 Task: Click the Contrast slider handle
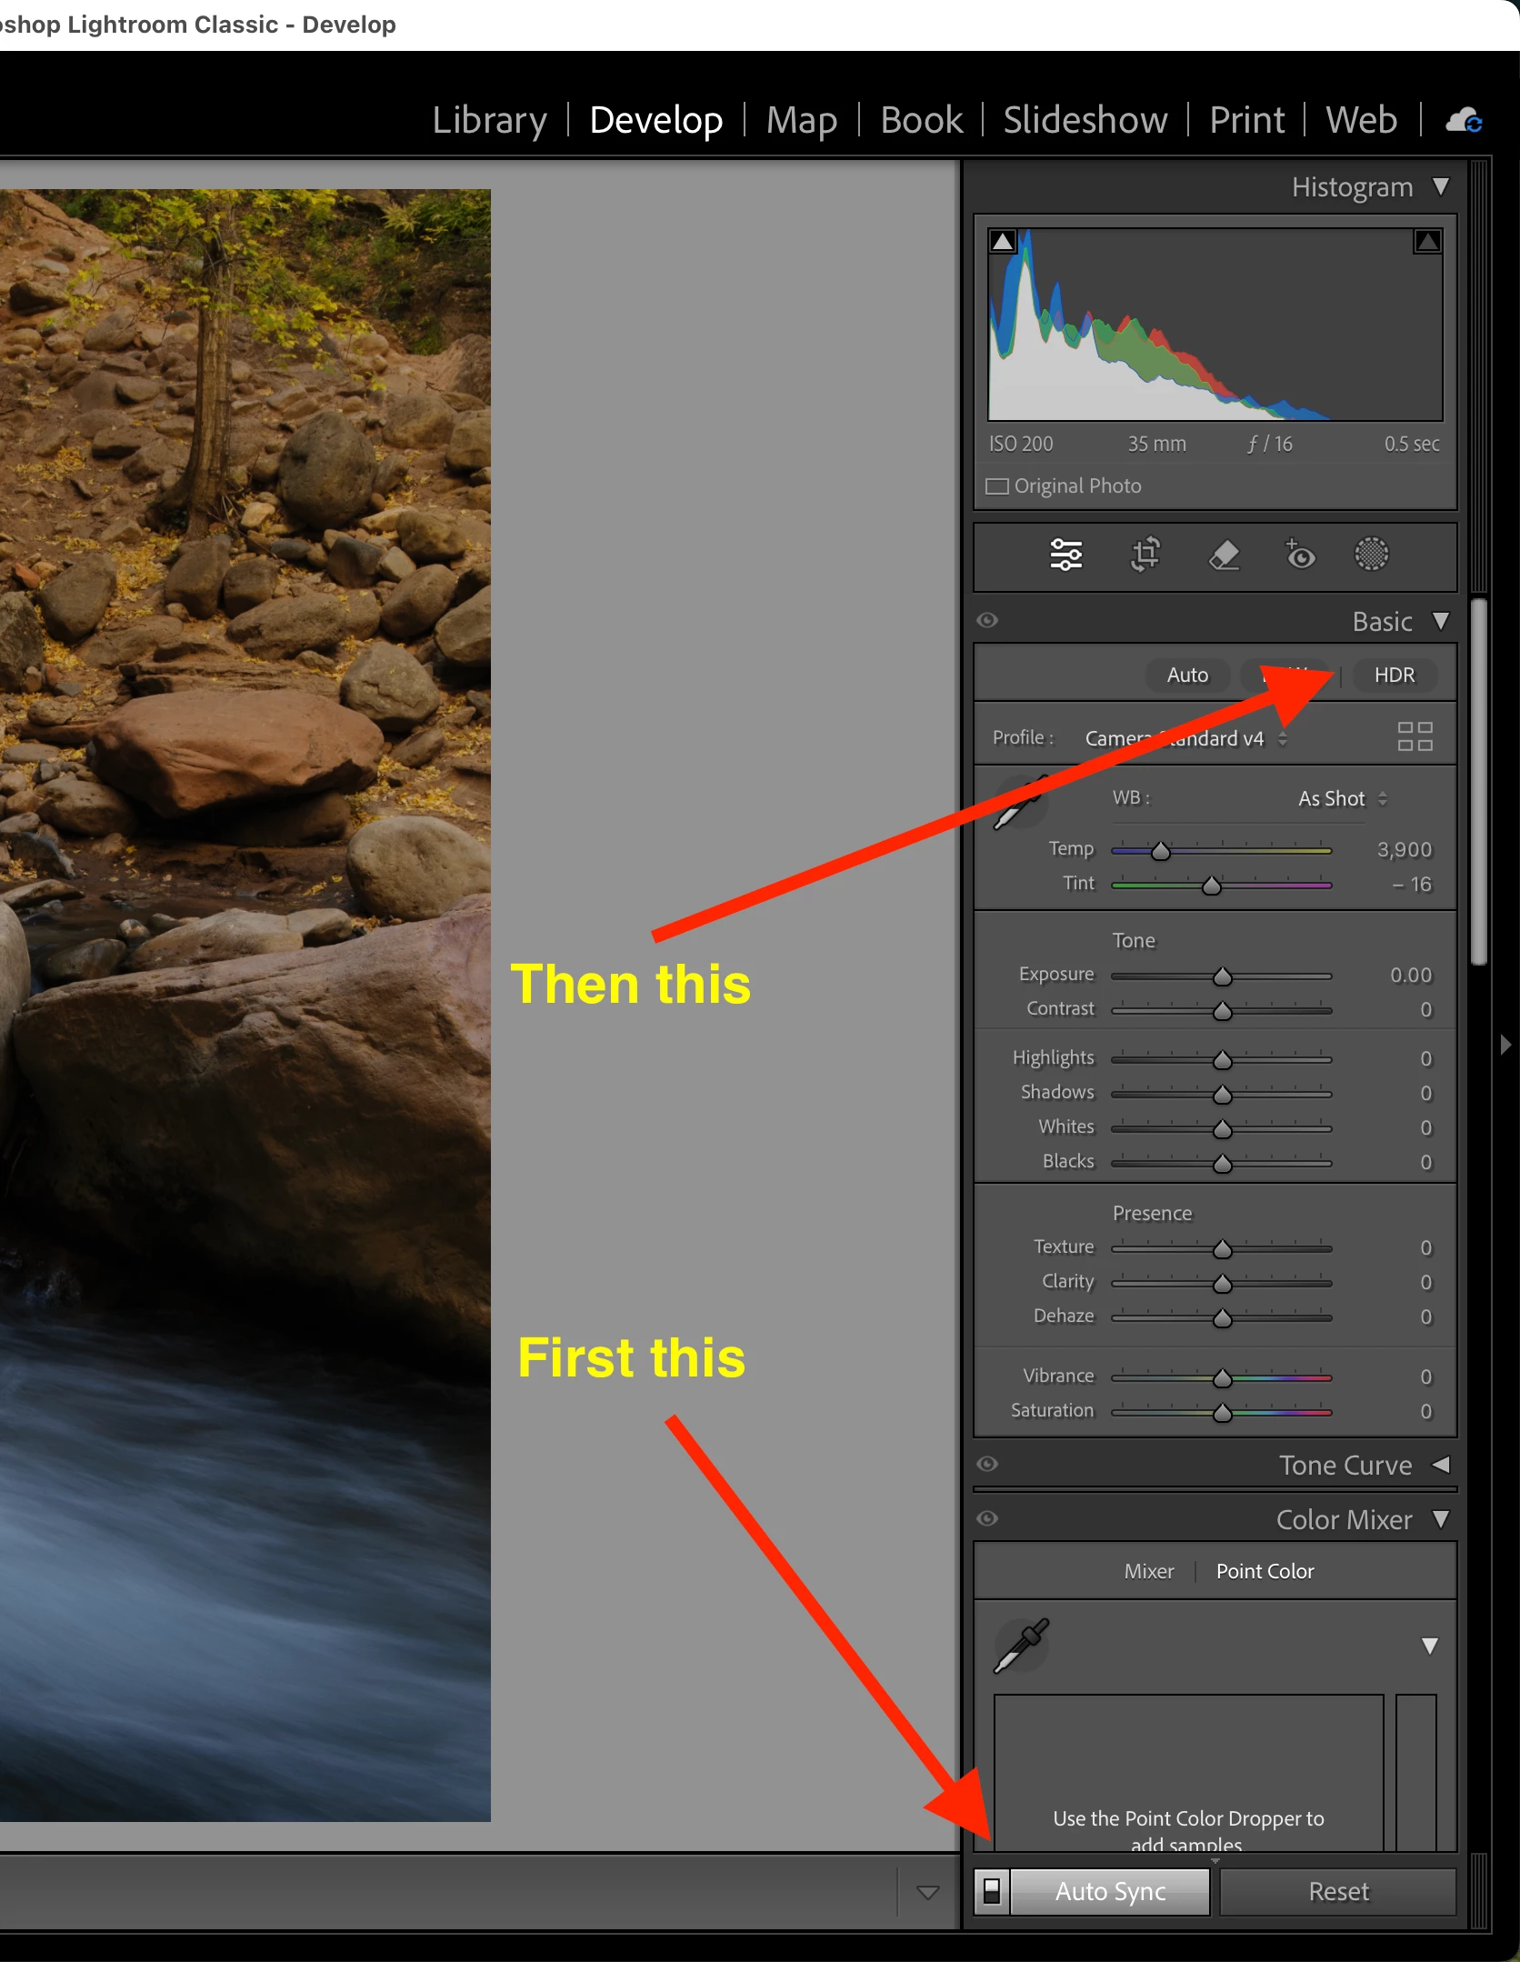point(1223,1011)
